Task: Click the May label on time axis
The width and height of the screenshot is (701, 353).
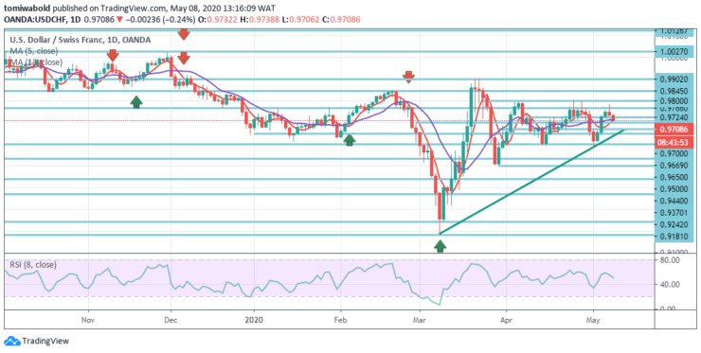Action: (593, 320)
